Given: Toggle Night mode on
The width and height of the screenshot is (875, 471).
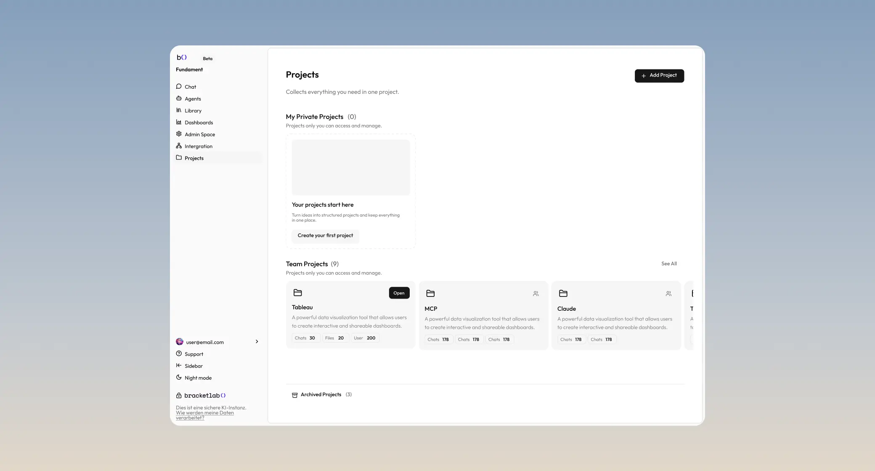Looking at the screenshot, I should (x=198, y=378).
